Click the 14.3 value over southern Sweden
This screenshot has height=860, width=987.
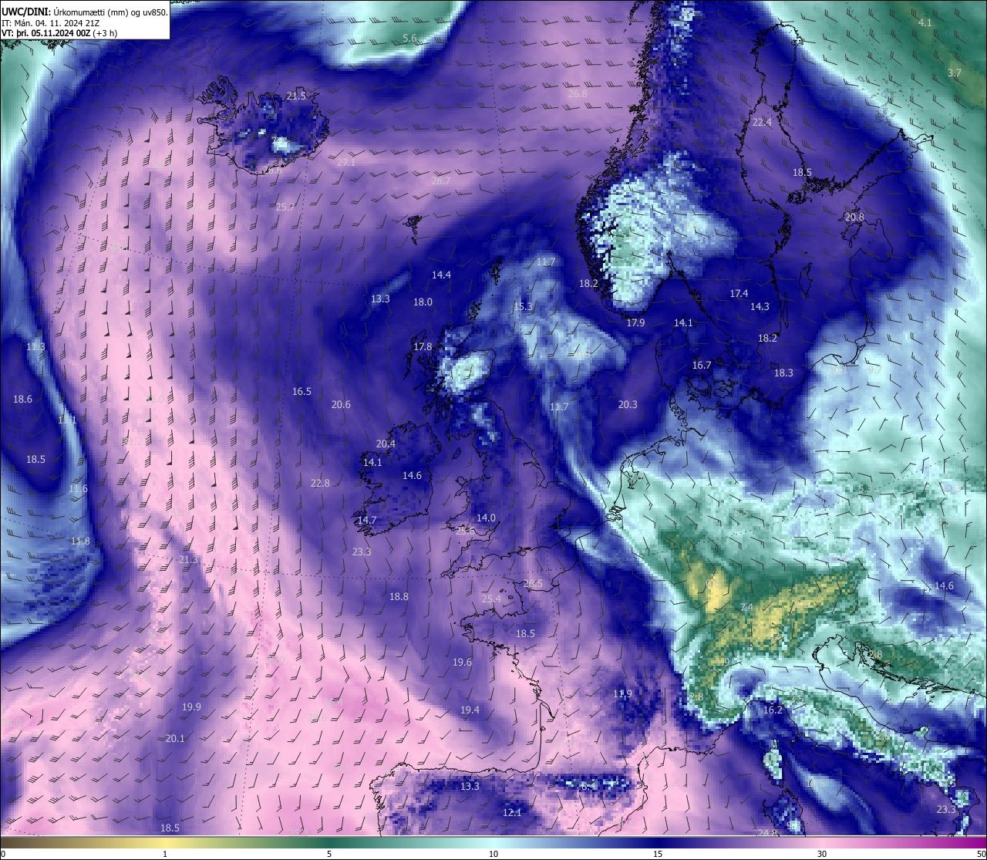pos(760,306)
